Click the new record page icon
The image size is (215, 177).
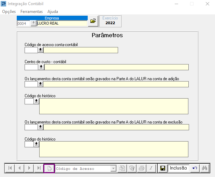[49, 168]
